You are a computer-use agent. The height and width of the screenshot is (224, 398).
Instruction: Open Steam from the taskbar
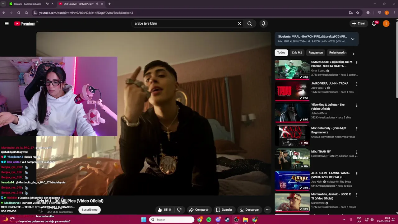click(x=227, y=220)
